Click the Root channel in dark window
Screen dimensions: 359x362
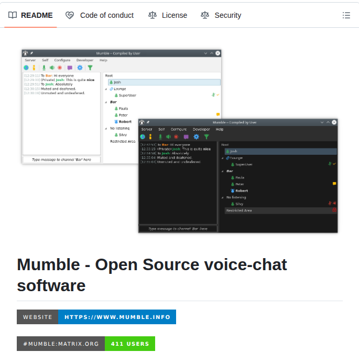point(225,145)
